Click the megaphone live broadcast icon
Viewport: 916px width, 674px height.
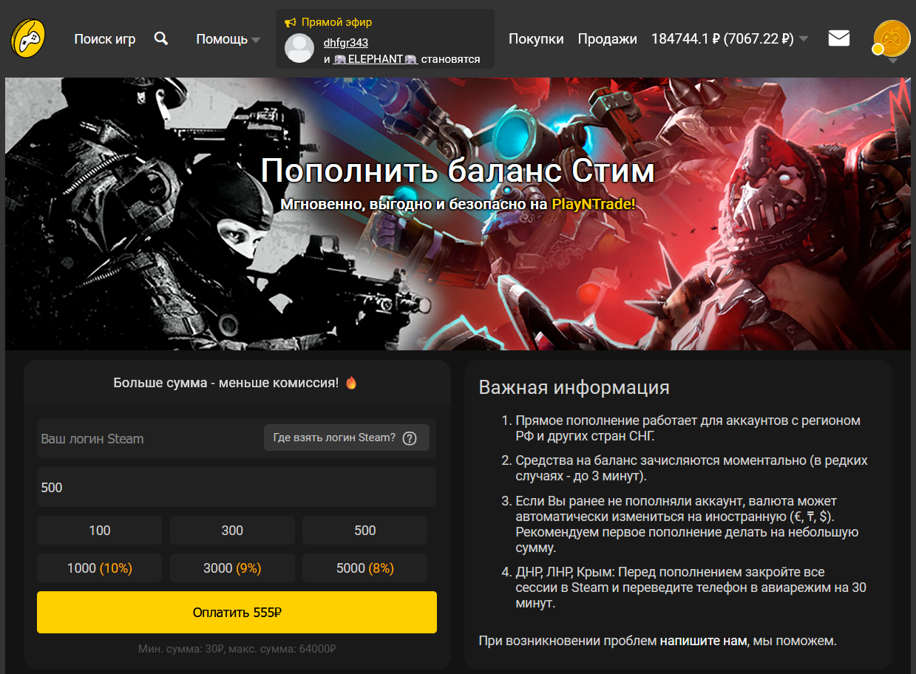coord(290,22)
